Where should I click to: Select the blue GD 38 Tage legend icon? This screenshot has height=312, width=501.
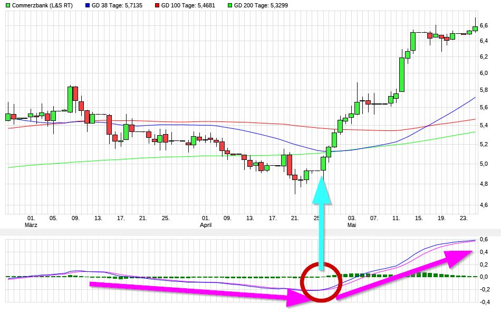tap(88, 5)
